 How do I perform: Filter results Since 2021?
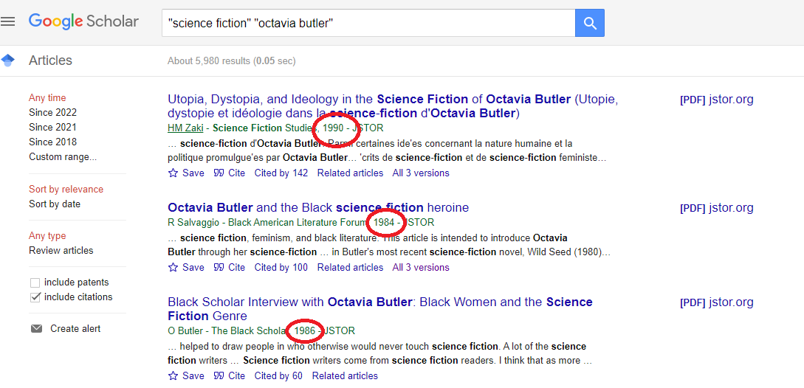pos(52,127)
